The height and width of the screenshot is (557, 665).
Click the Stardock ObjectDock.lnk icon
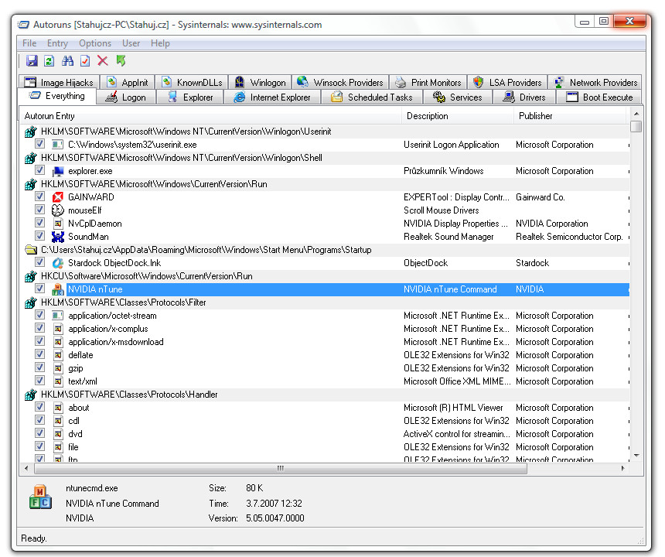click(x=58, y=263)
